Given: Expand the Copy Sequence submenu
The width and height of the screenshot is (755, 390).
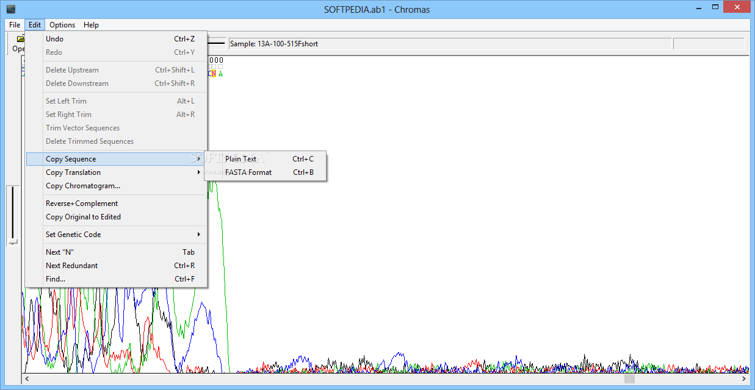Looking at the screenshot, I should click(x=116, y=159).
